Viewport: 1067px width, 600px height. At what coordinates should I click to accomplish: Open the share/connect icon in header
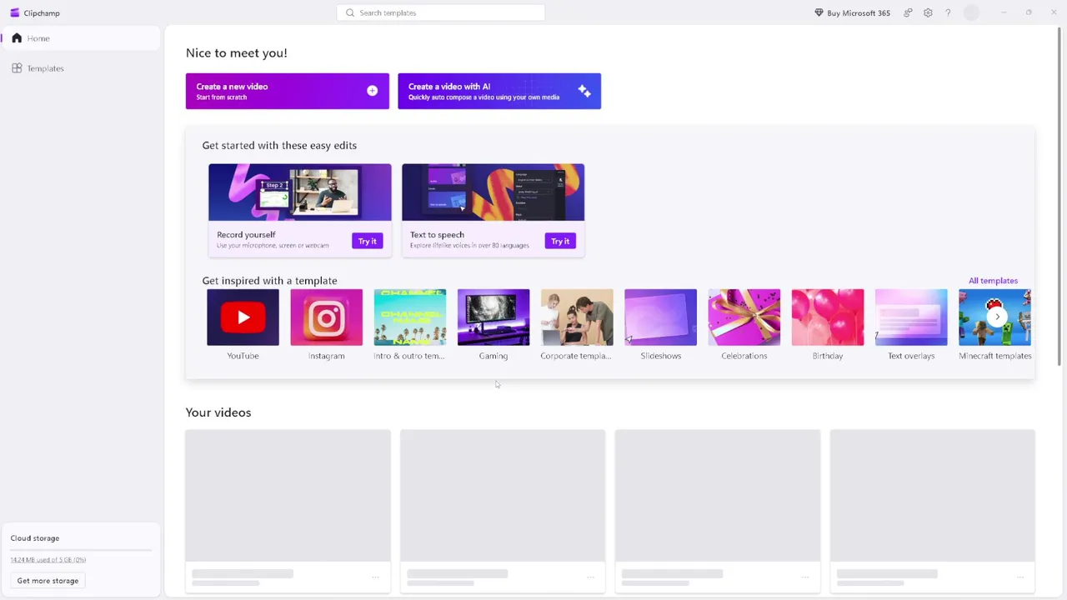(908, 12)
